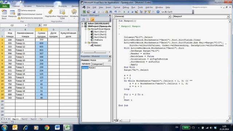Click the Procedure View button below code
This screenshot has height=131, width=233.
pos(115,120)
